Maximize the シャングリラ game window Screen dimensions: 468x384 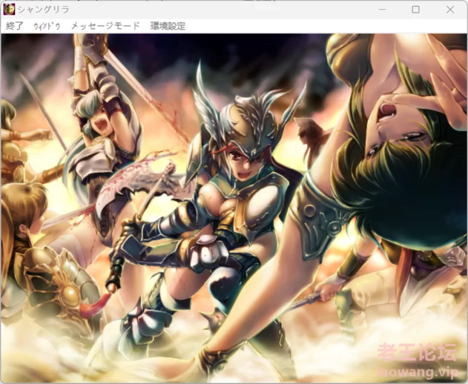coord(415,9)
